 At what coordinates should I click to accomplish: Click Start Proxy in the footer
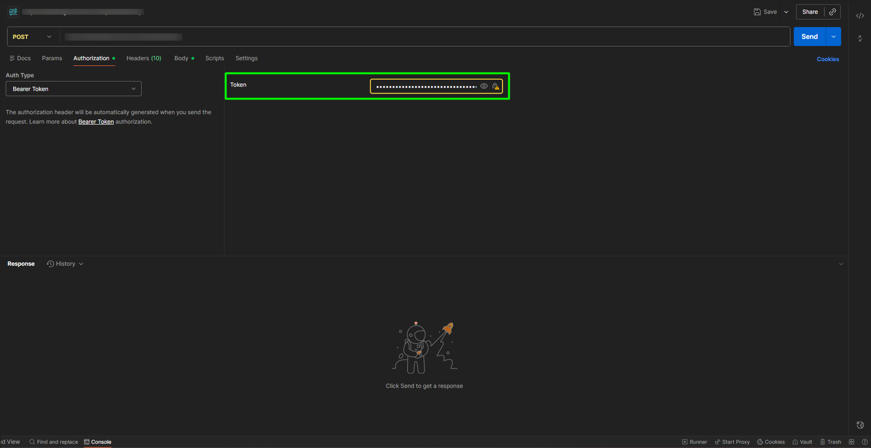click(x=732, y=442)
